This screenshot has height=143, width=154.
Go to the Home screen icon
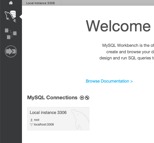(x=11, y=3)
